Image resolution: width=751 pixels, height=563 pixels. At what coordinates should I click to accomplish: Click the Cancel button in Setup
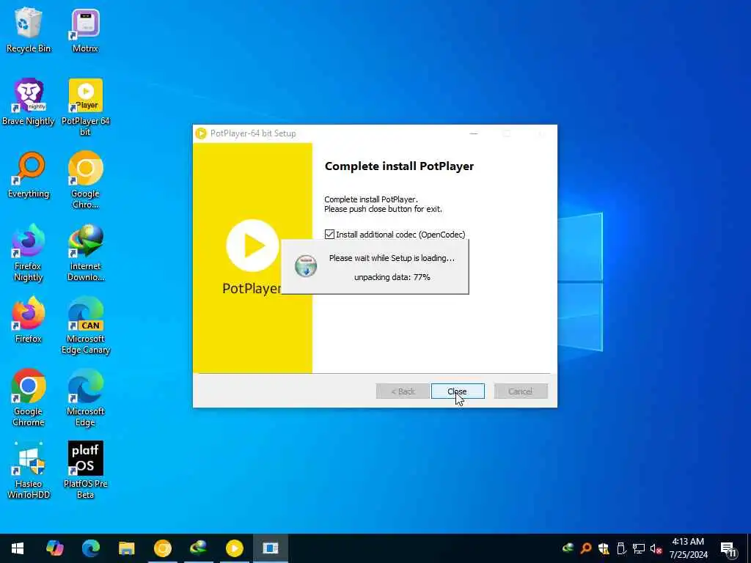pos(521,391)
